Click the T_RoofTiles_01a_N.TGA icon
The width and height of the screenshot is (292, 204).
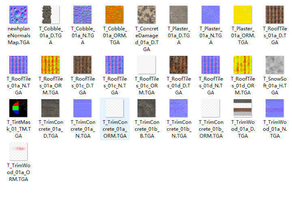tap(18, 65)
